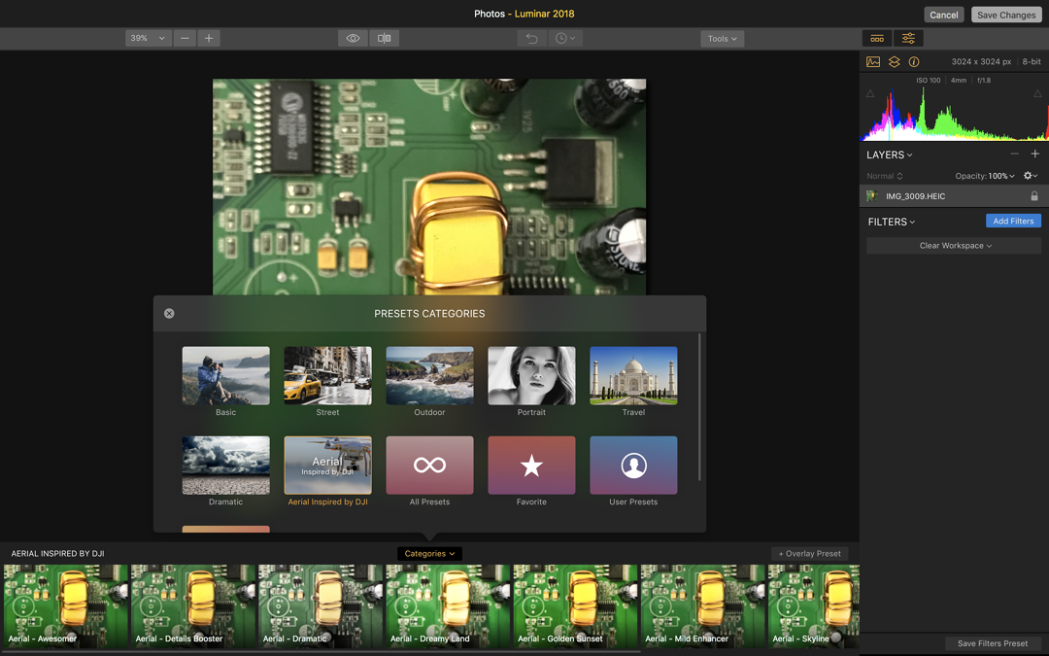Click the Cancel button

(943, 15)
